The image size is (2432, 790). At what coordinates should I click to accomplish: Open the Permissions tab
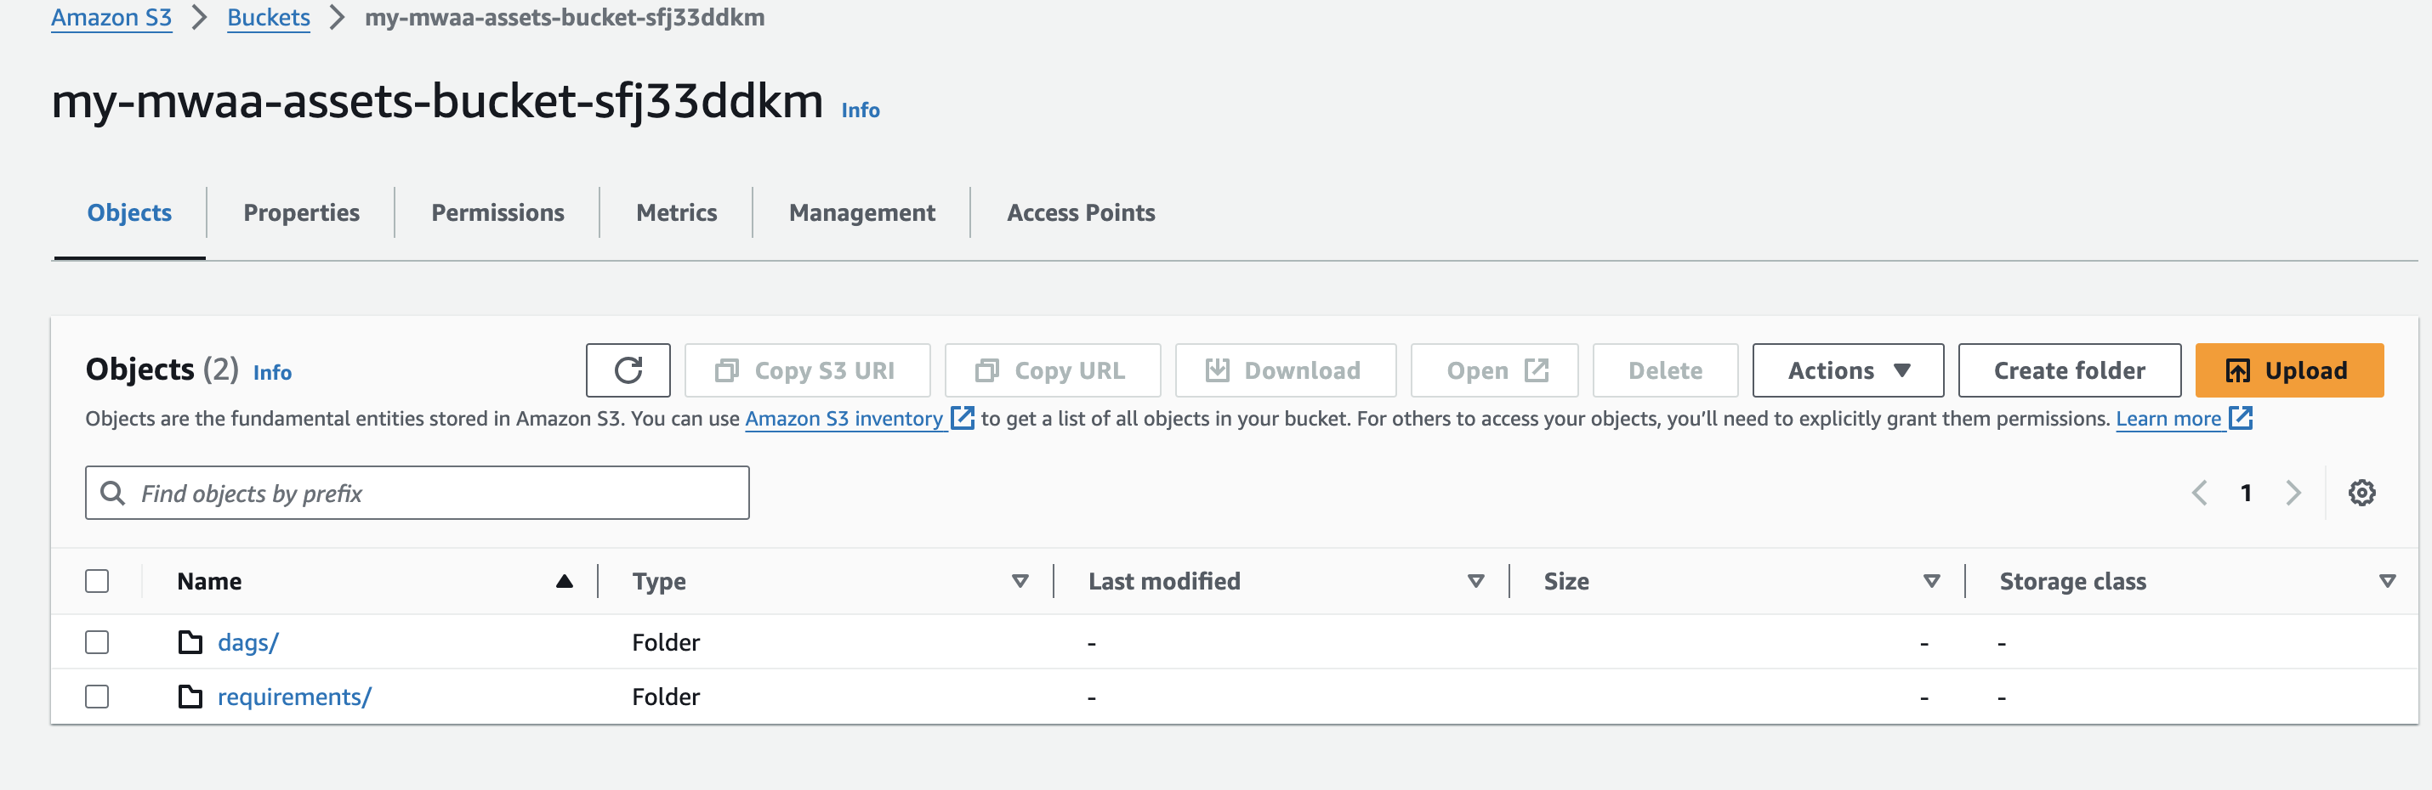[497, 213]
